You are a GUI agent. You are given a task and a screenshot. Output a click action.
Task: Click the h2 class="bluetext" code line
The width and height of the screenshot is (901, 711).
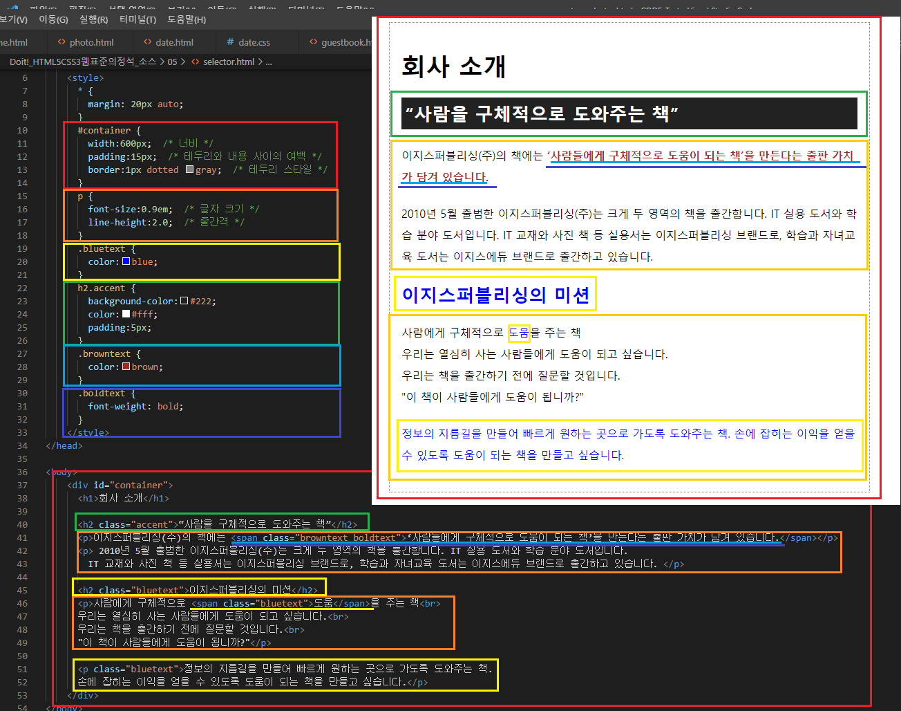point(198,590)
